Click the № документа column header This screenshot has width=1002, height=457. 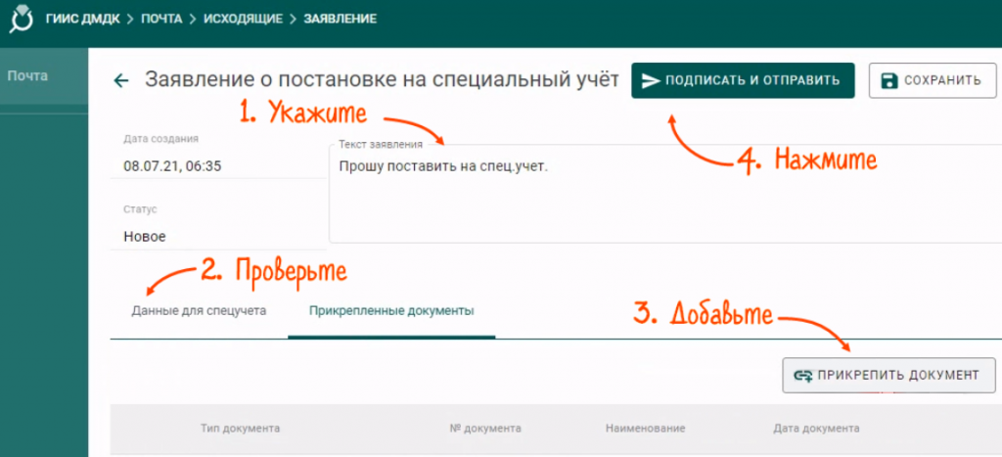[484, 429]
